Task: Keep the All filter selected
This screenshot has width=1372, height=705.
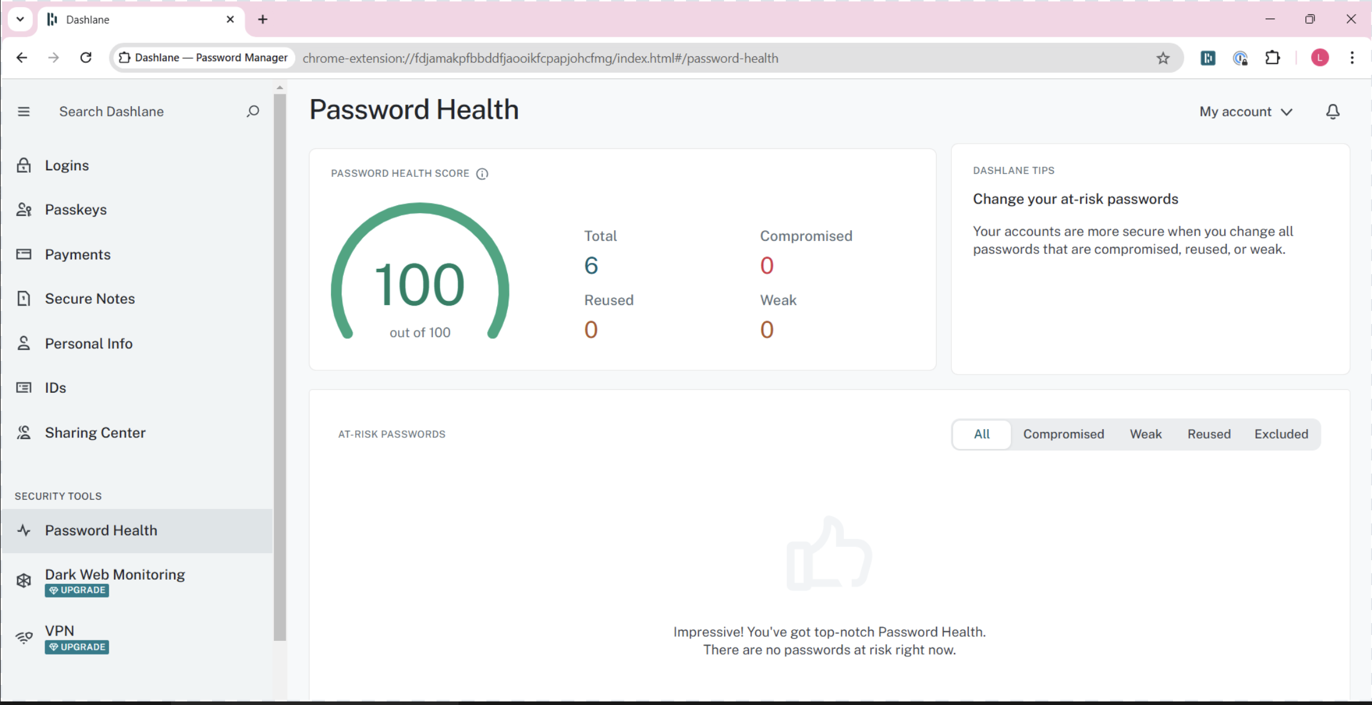Action: pyautogui.click(x=981, y=434)
